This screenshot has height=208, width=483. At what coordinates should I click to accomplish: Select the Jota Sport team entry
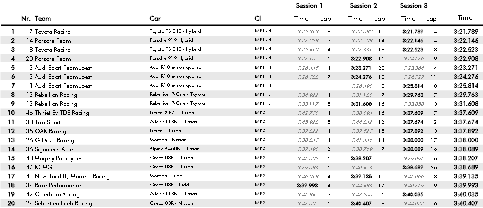click(47, 122)
